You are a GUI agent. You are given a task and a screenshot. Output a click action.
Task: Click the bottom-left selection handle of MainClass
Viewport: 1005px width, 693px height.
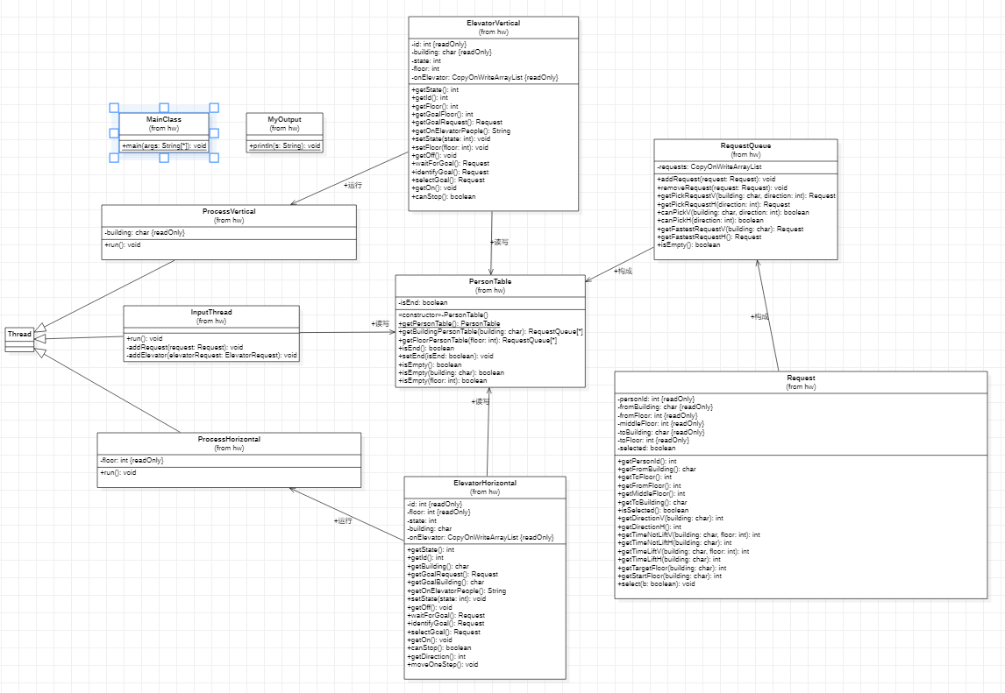[x=114, y=158]
